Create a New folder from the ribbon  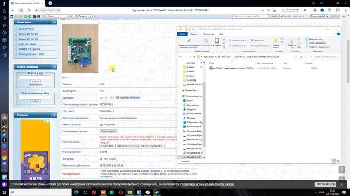(x=276, y=43)
